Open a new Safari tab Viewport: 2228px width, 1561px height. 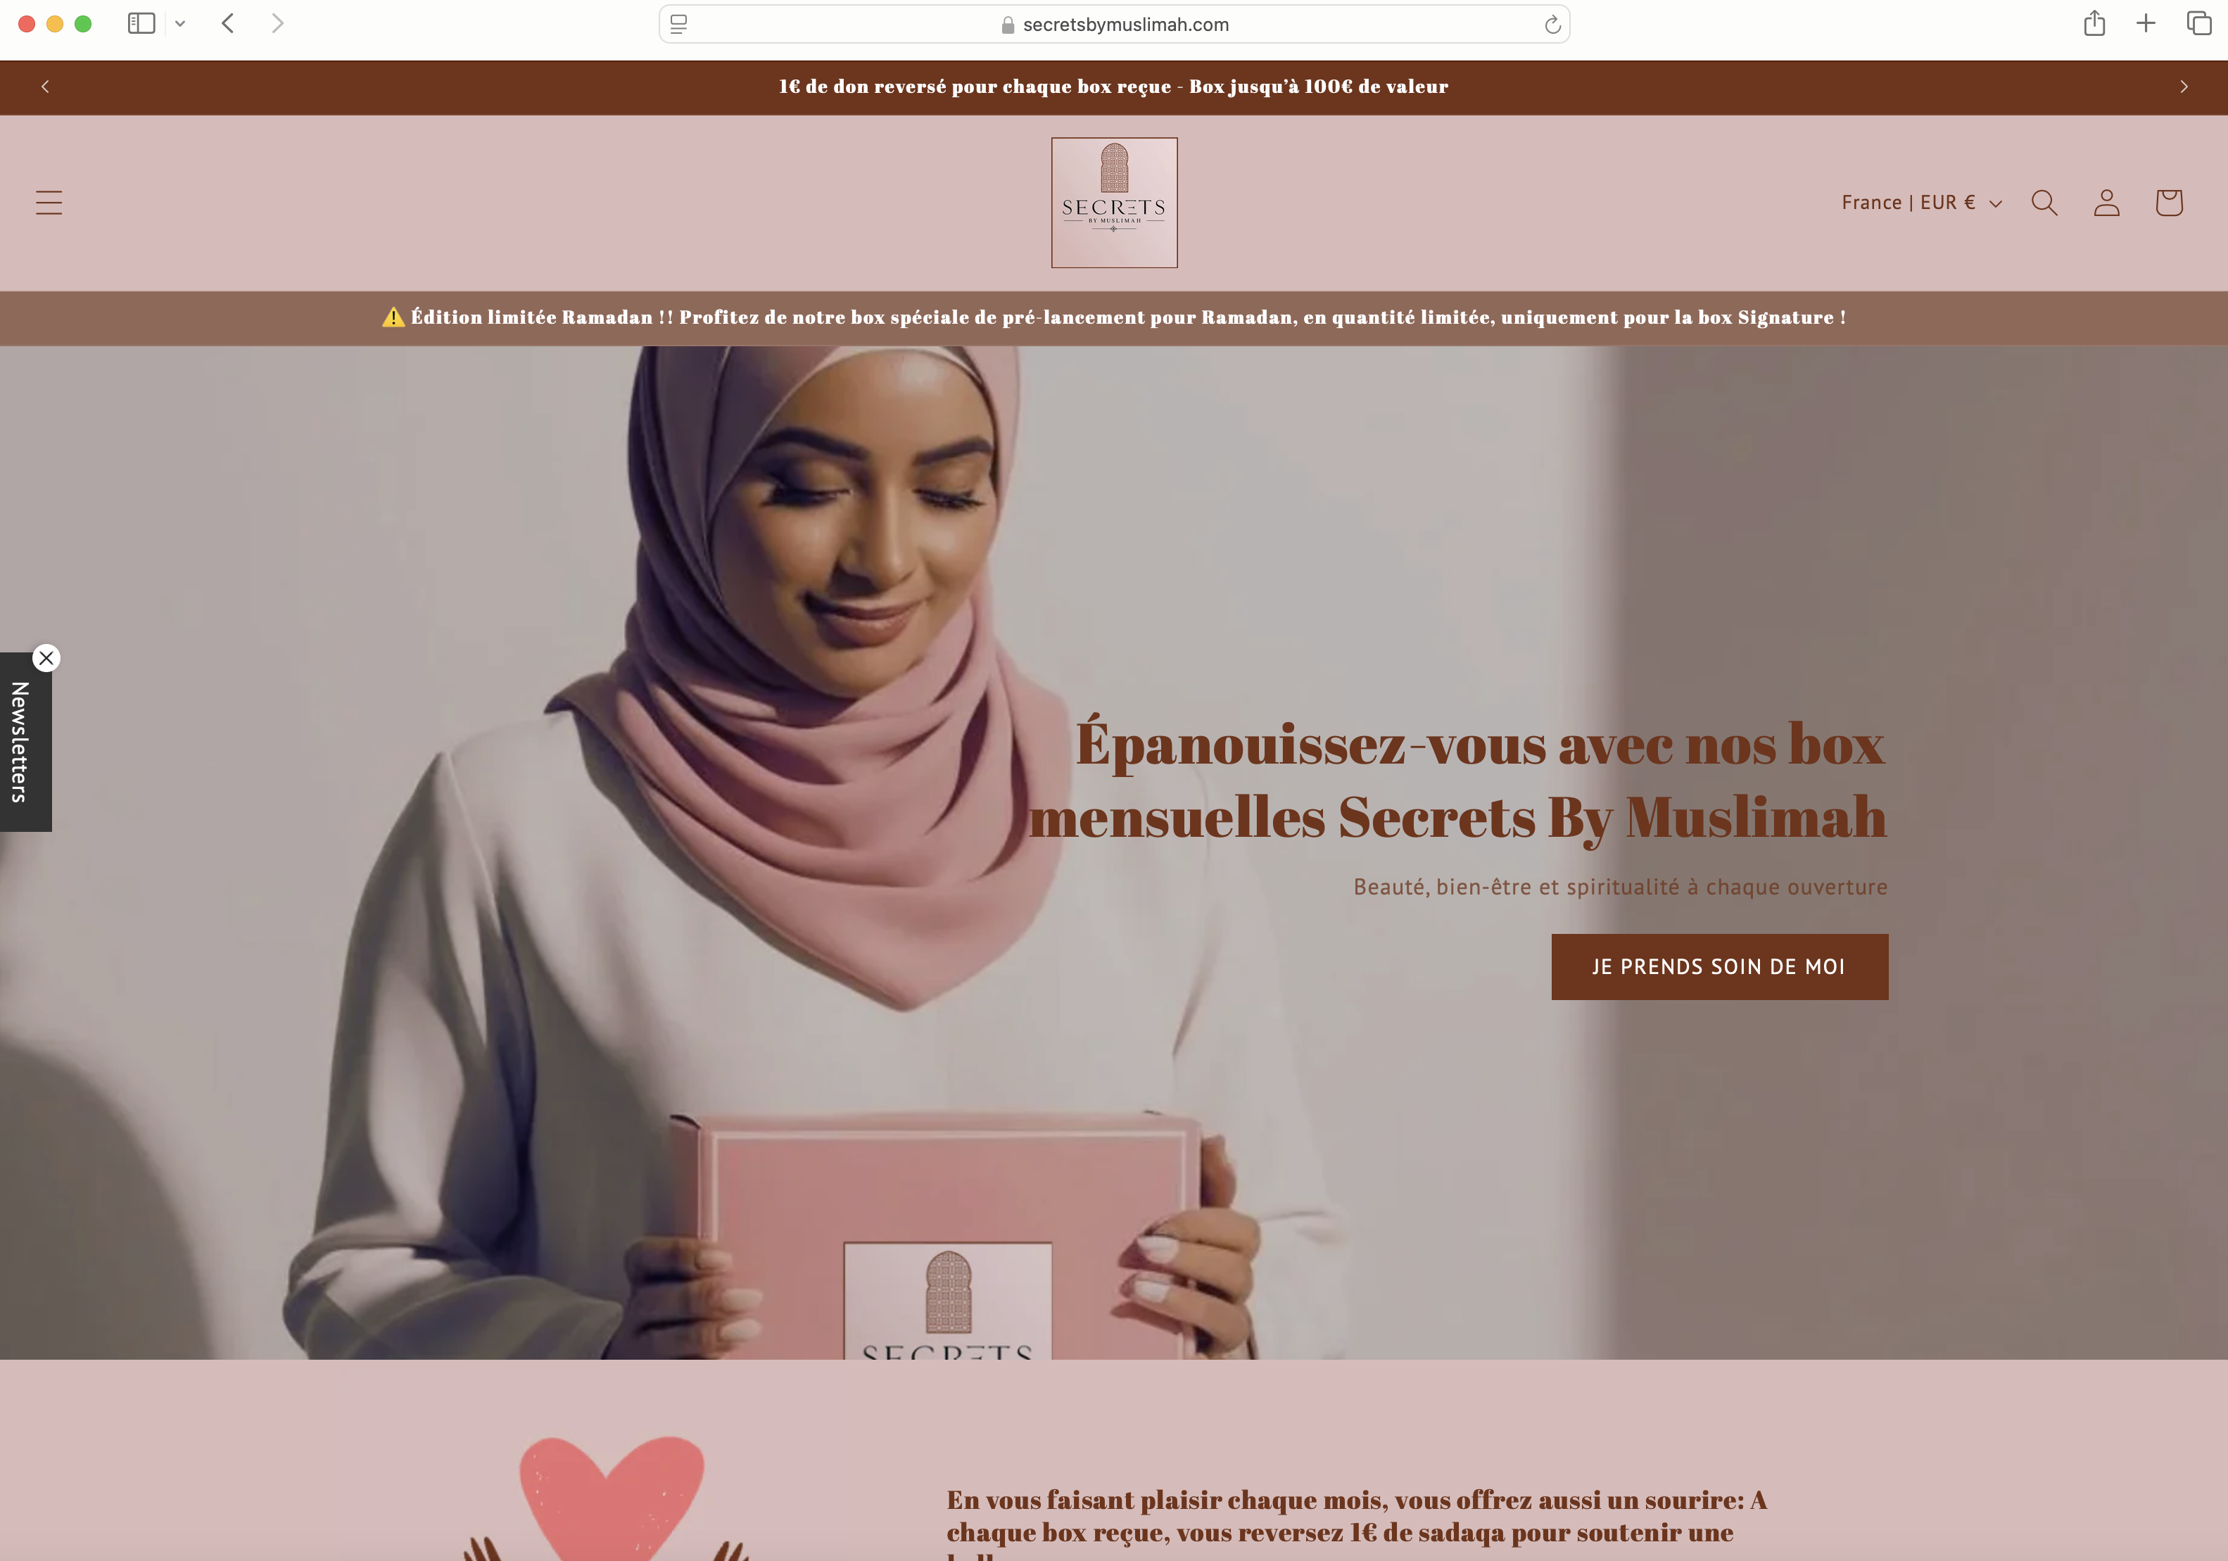point(2146,23)
